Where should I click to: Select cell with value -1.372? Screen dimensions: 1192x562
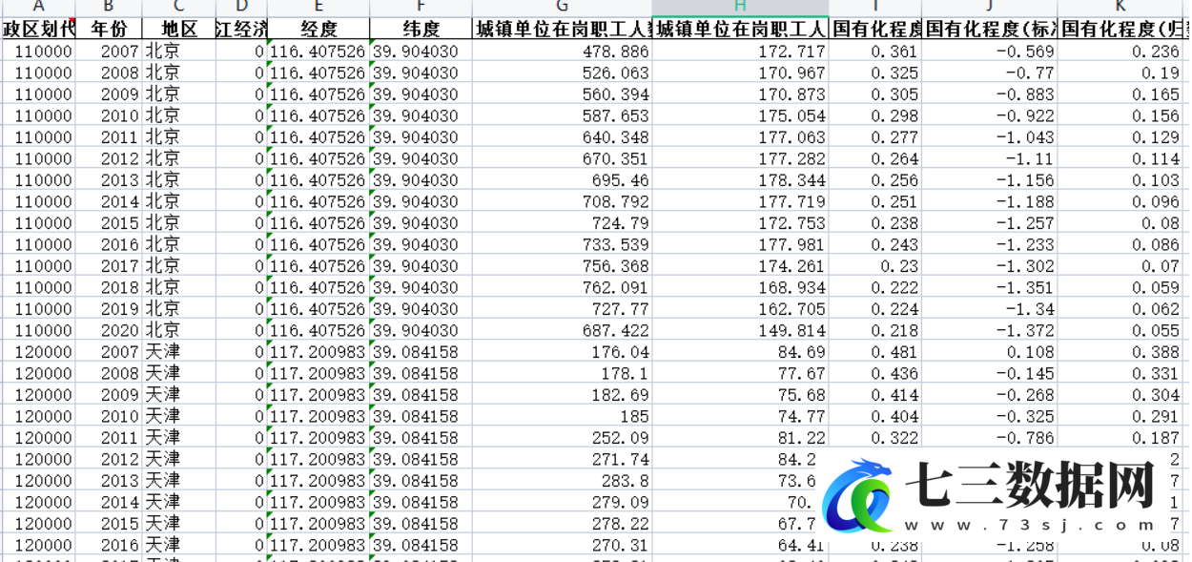click(989, 330)
